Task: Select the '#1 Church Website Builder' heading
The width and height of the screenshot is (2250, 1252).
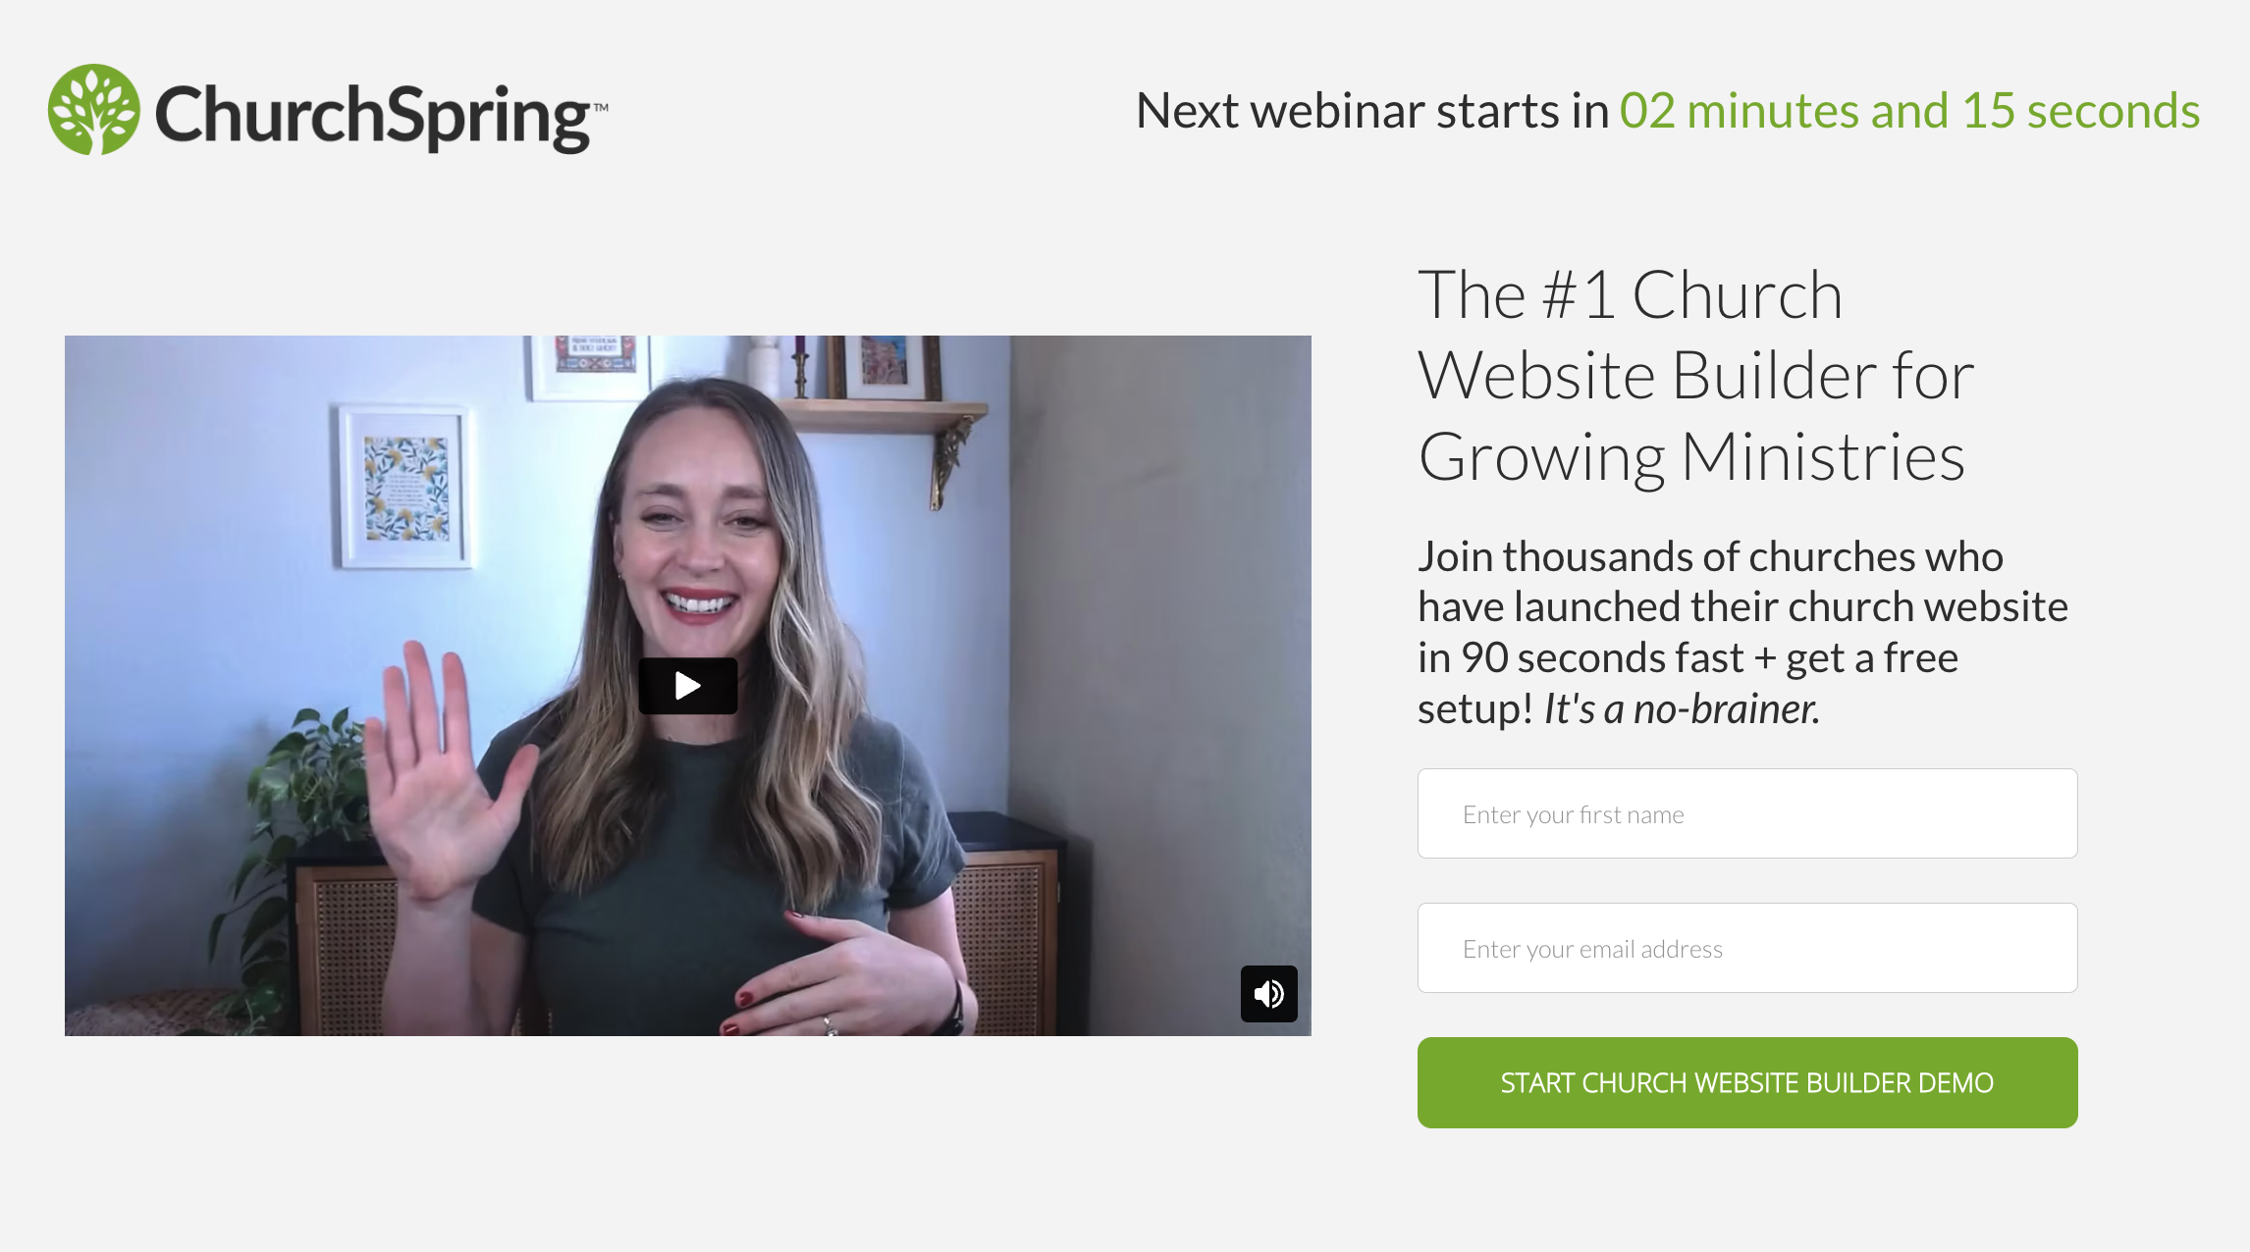Action: pyautogui.click(x=1696, y=376)
